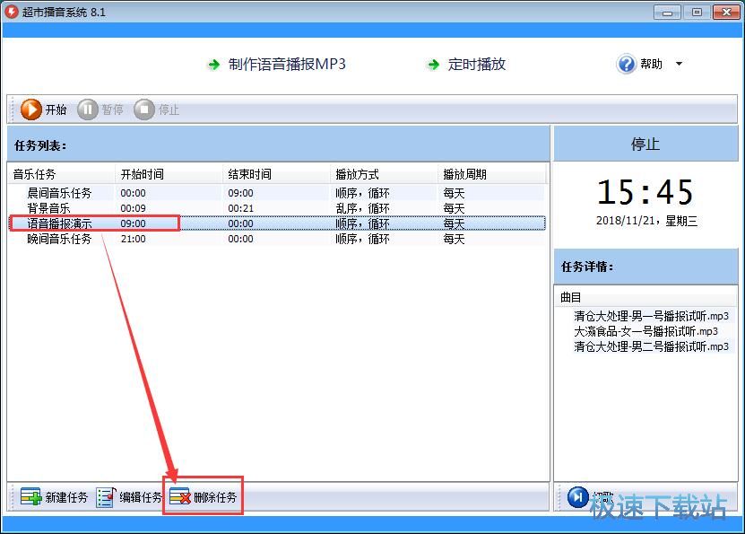Select the 语音播报演示 task row

pos(277,223)
